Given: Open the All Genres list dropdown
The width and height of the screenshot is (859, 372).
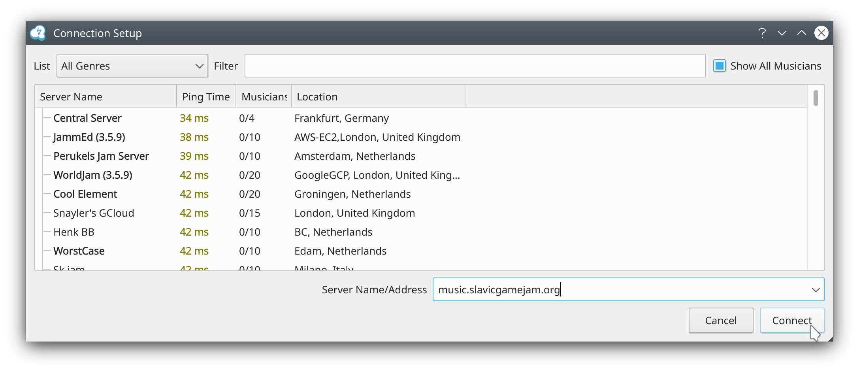Looking at the screenshot, I should point(132,66).
